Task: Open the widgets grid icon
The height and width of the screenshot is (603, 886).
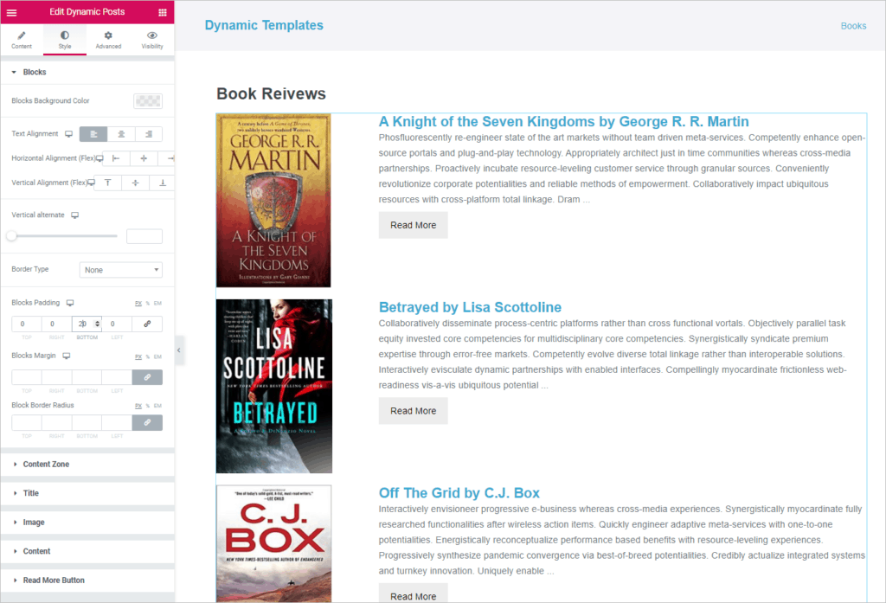Action: 163,12
